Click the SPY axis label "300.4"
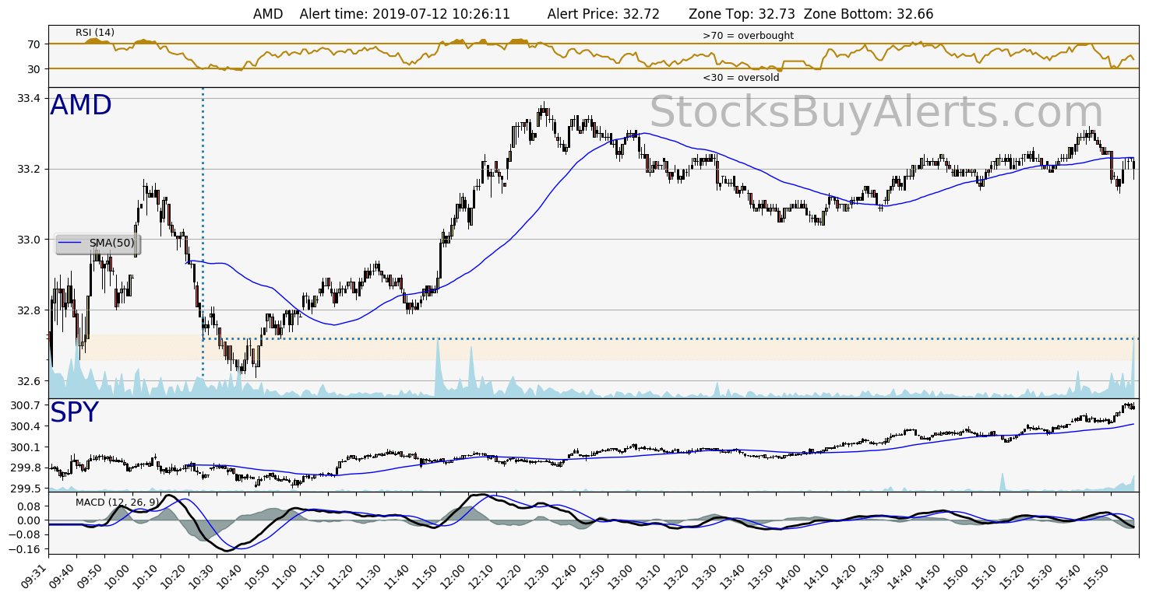The width and height of the screenshot is (1149, 599). [x=26, y=426]
